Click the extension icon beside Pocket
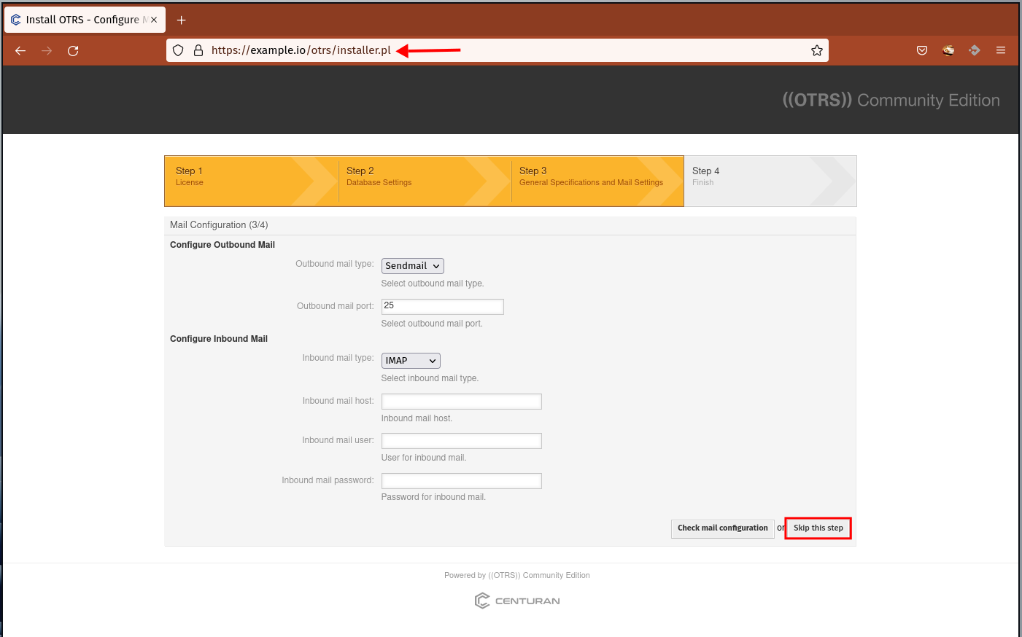This screenshot has width=1022, height=637. pyautogui.click(x=948, y=50)
